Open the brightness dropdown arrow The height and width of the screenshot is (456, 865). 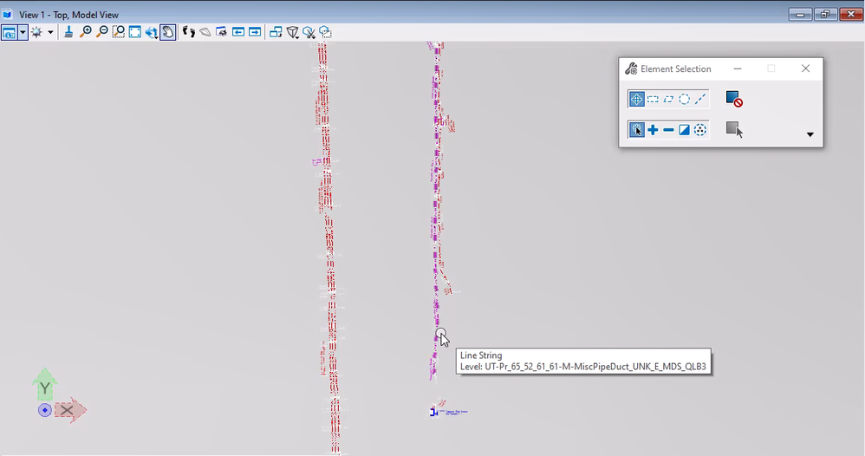pyautogui.click(x=50, y=33)
